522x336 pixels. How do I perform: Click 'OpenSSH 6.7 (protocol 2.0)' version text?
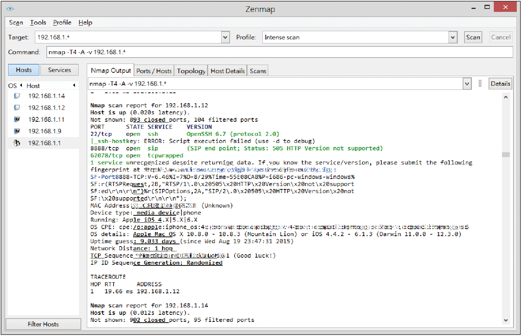pyautogui.click(x=233, y=134)
